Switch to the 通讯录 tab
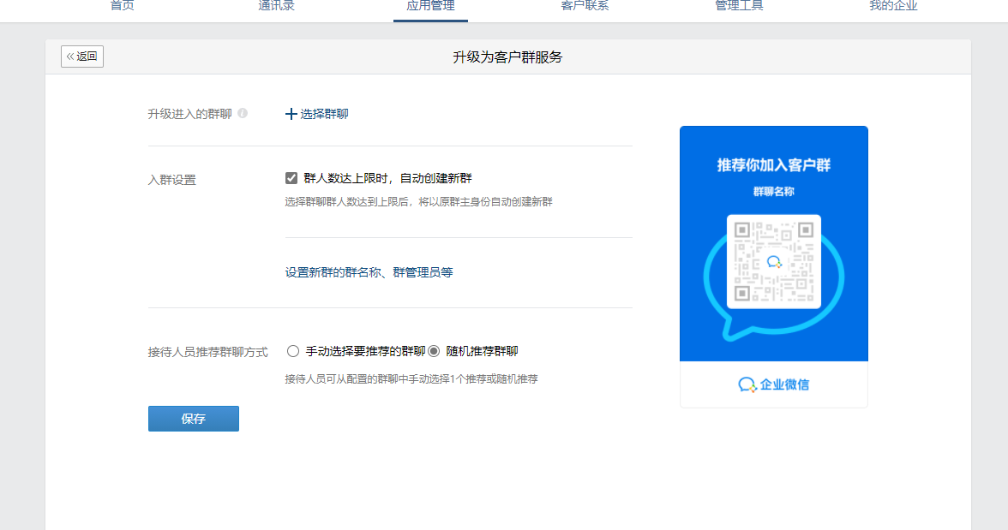Screen dimensions: 1008x530 point(276,6)
